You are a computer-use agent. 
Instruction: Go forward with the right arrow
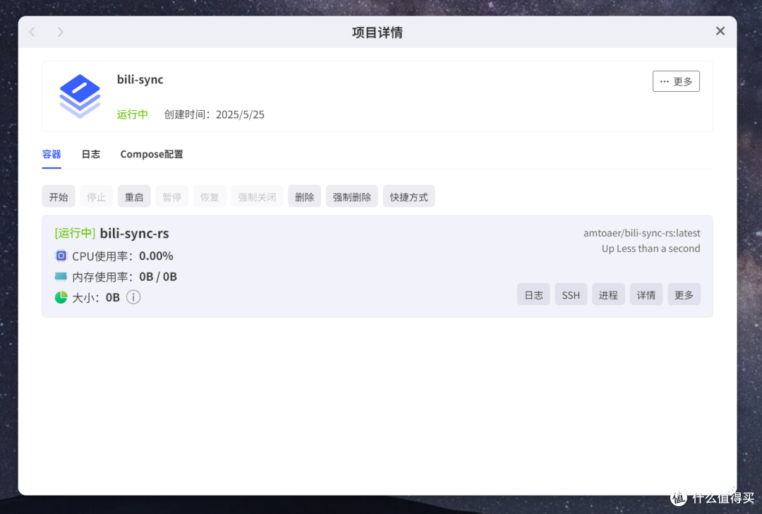tap(60, 32)
